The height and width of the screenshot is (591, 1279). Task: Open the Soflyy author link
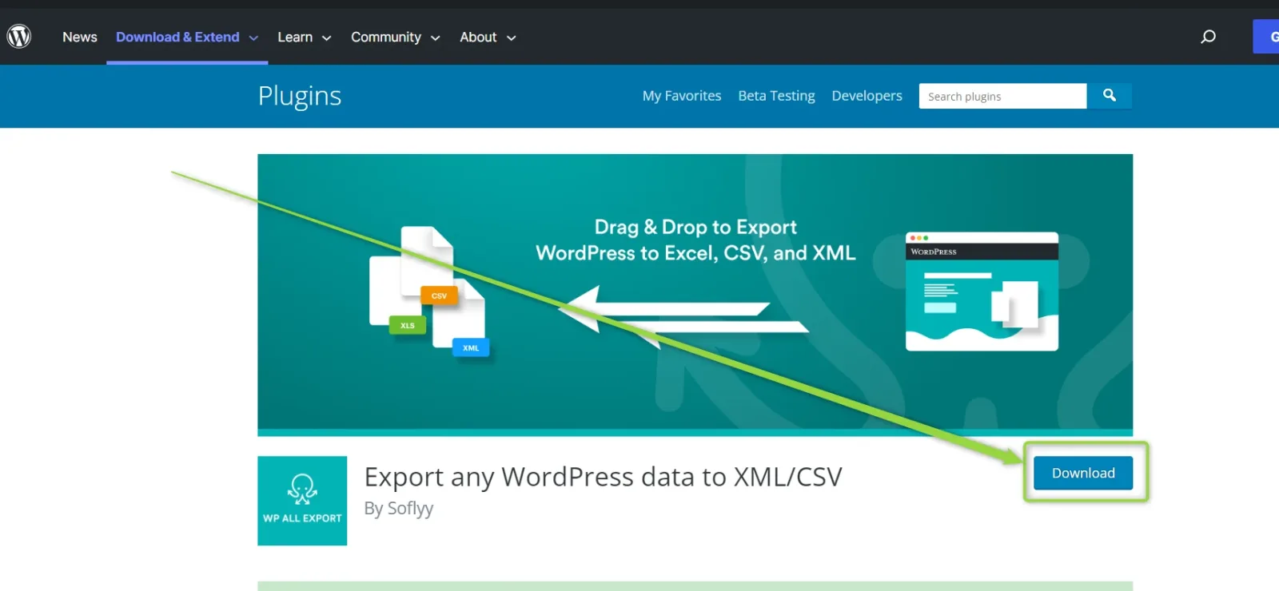point(410,509)
